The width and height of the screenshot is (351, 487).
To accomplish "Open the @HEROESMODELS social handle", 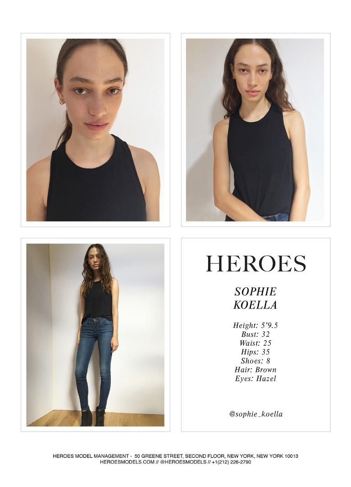I will pos(184,462).
